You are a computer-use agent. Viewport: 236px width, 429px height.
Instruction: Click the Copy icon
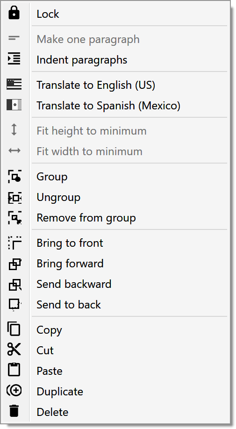pos(14,329)
